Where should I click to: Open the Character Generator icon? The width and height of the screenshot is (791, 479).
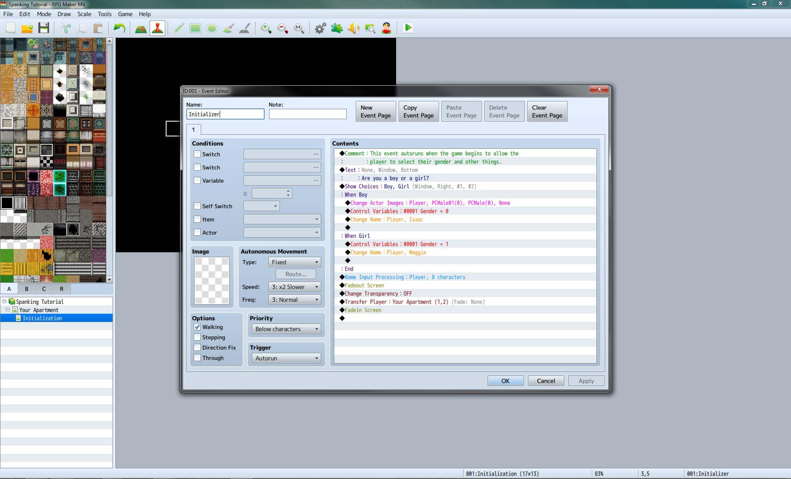(x=387, y=28)
